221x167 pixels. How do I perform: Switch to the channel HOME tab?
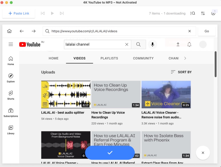pos(54,58)
